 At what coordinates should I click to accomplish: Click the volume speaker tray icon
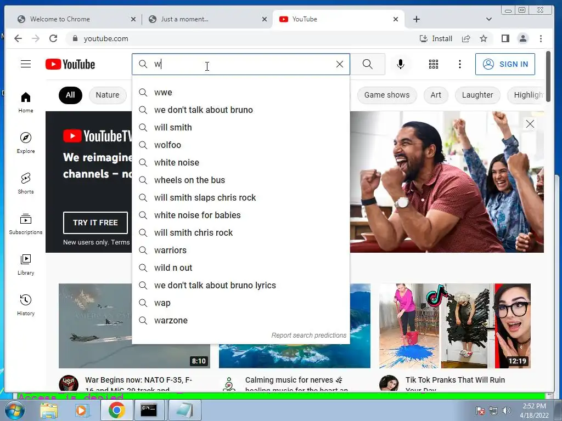coord(507,411)
